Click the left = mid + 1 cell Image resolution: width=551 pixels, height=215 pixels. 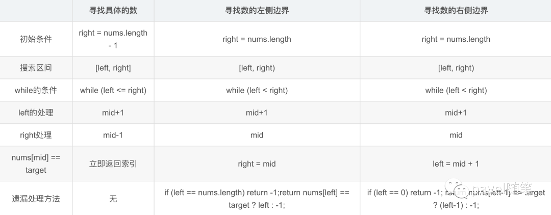[456, 164]
